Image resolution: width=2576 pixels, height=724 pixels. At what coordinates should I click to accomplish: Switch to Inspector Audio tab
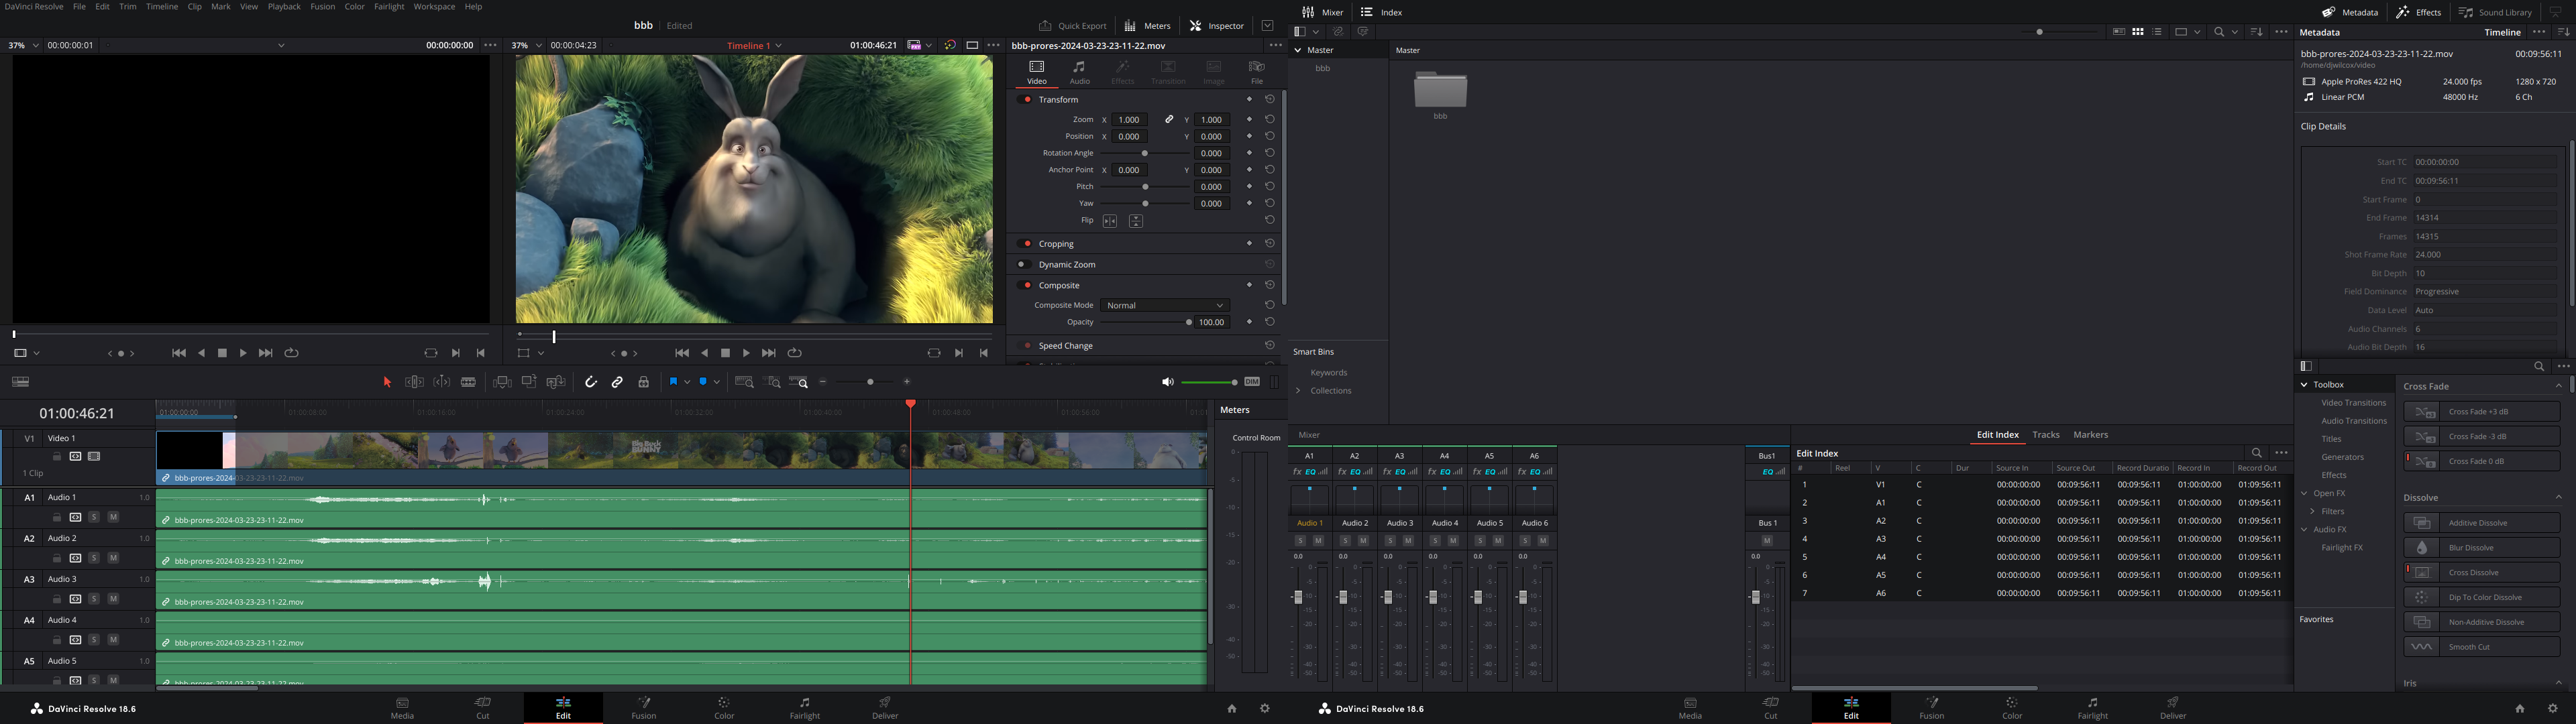(x=1080, y=72)
